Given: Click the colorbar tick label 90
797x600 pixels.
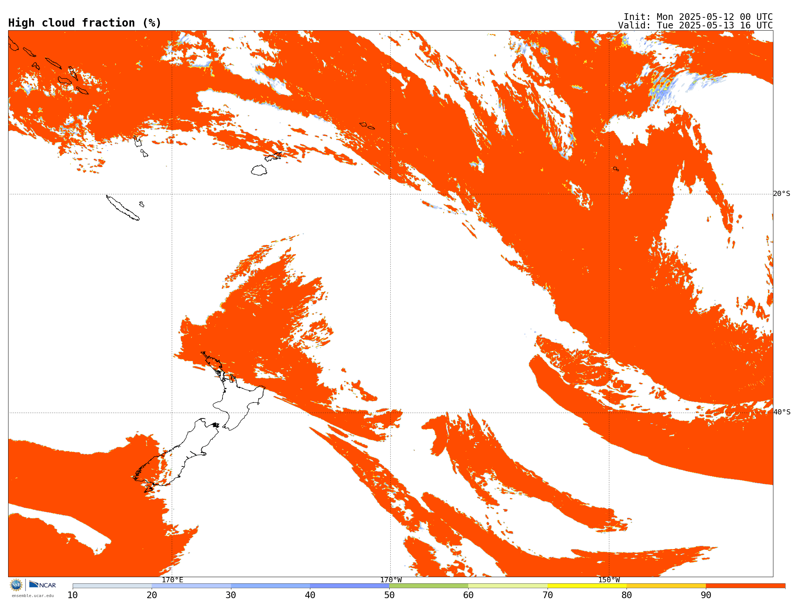Looking at the screenshot, I should pos(706,595).
